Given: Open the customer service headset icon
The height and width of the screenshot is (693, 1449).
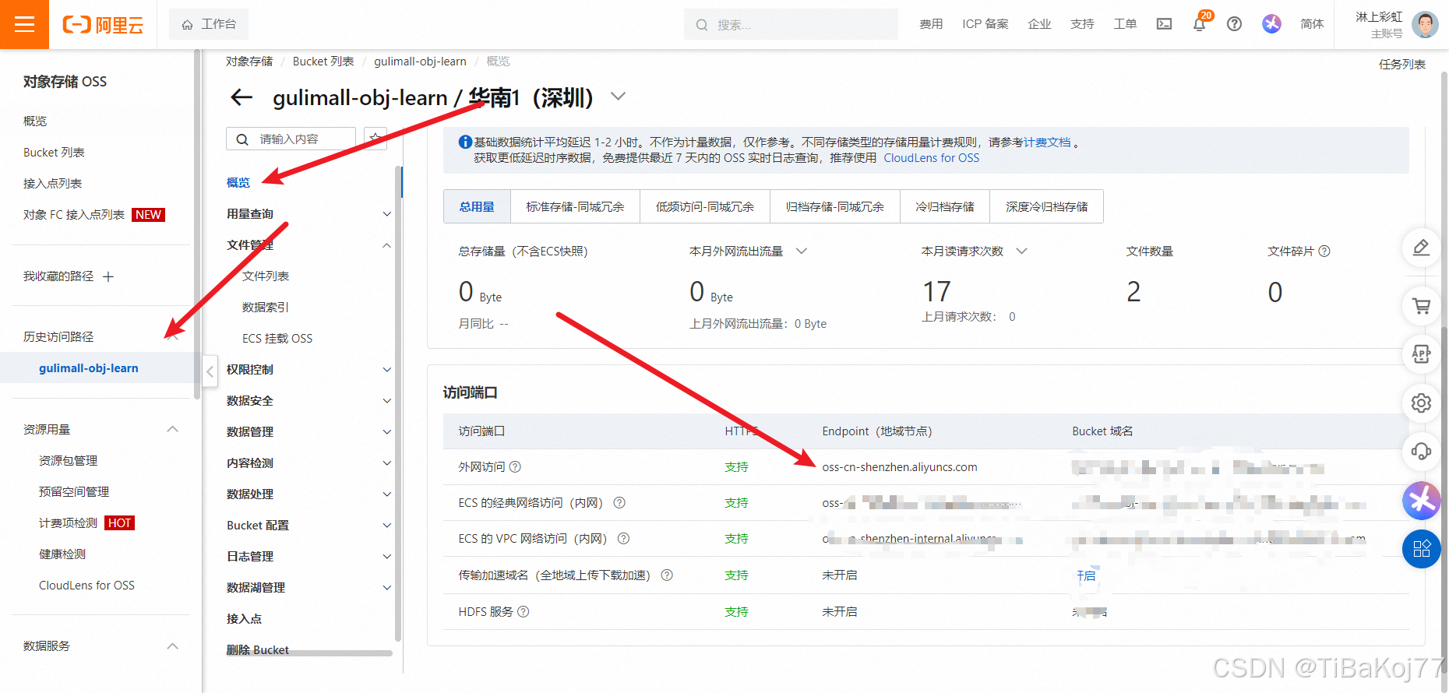Looking at the screenshot, I should tap(1421, 451).
